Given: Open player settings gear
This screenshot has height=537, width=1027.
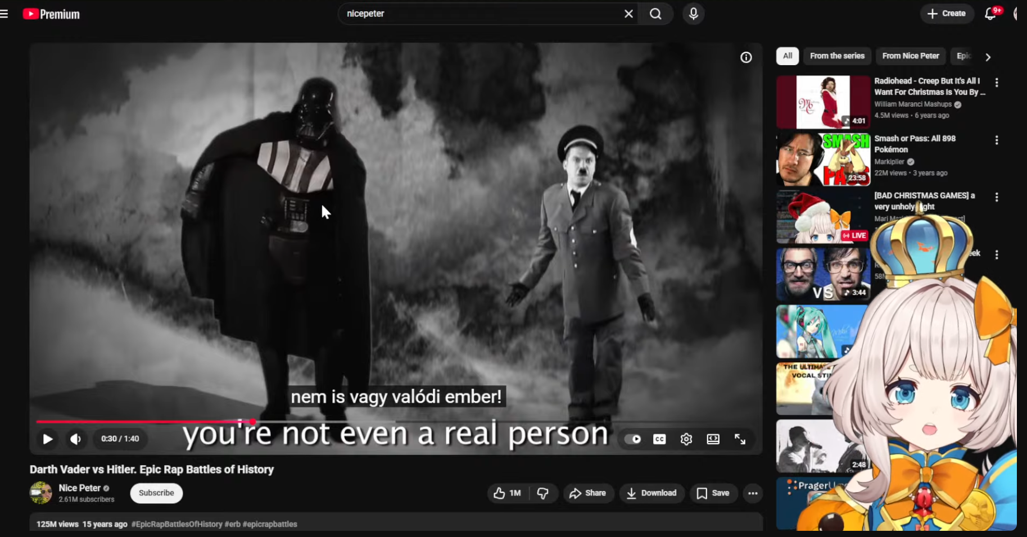Looking at the screenshot, I should 686,439.
